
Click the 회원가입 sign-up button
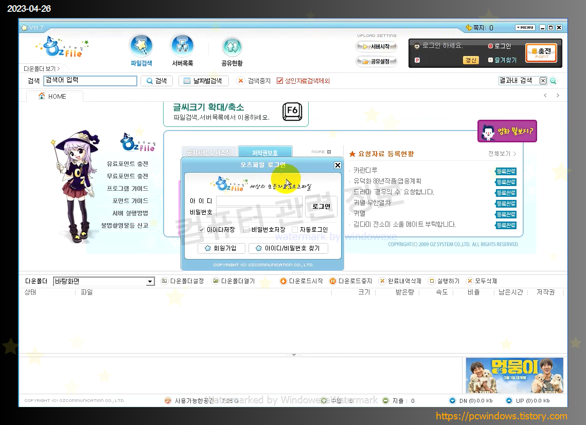[x=221, y=248]
